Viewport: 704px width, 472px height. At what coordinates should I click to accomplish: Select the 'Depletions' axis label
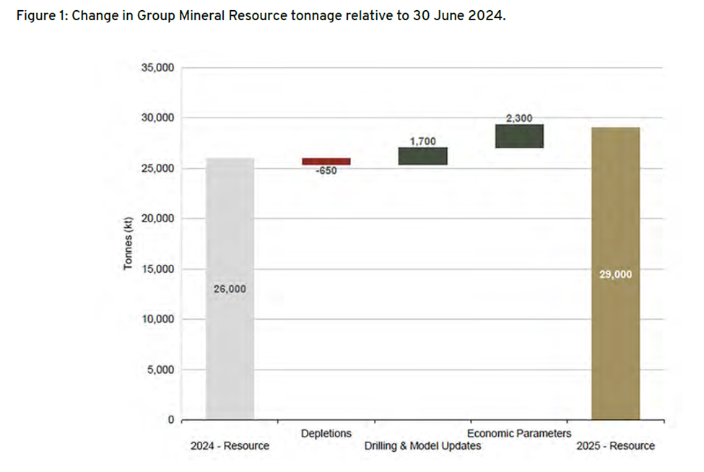click(326, 434)
